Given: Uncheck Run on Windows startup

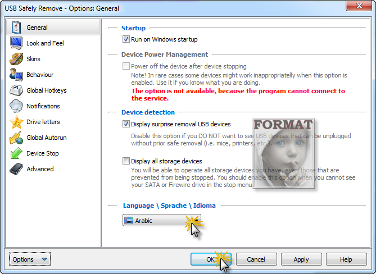Looking at the screenshot, I should click(126, 39).
